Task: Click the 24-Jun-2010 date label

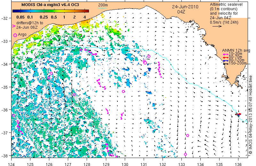Action: pyautogui.click(x=185, y=7)
